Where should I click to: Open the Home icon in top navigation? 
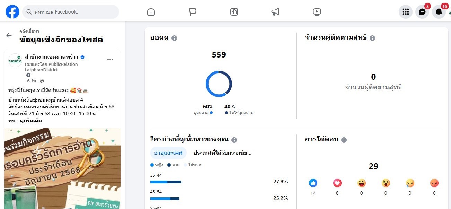tap(151, 12)
